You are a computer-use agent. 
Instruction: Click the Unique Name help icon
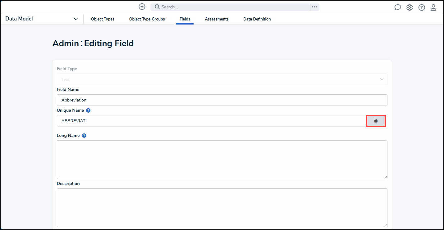pyautogui.click(x=88, y=110)
